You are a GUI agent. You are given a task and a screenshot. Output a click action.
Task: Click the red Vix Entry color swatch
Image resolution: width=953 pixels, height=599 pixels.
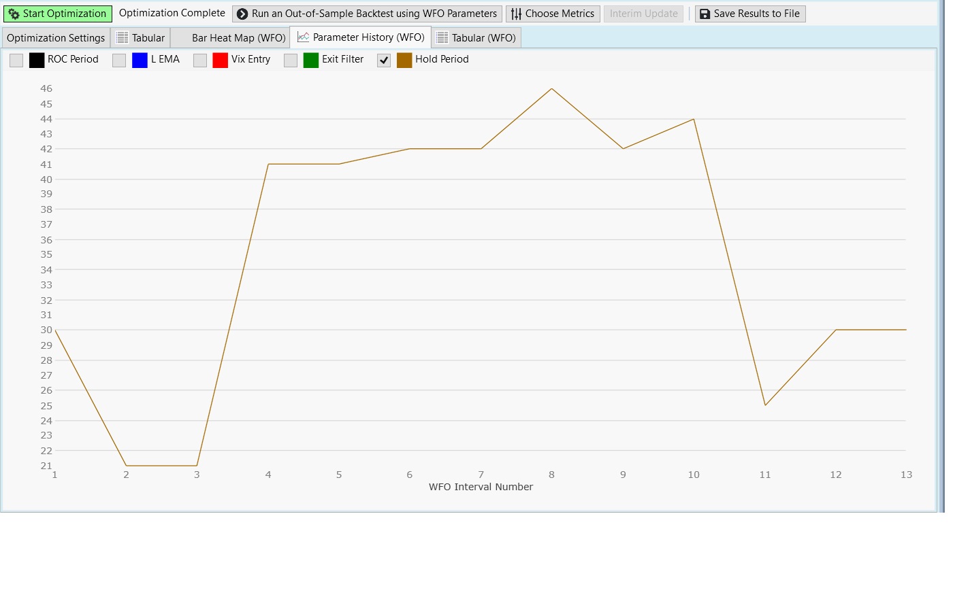click(x=221, y=61)
